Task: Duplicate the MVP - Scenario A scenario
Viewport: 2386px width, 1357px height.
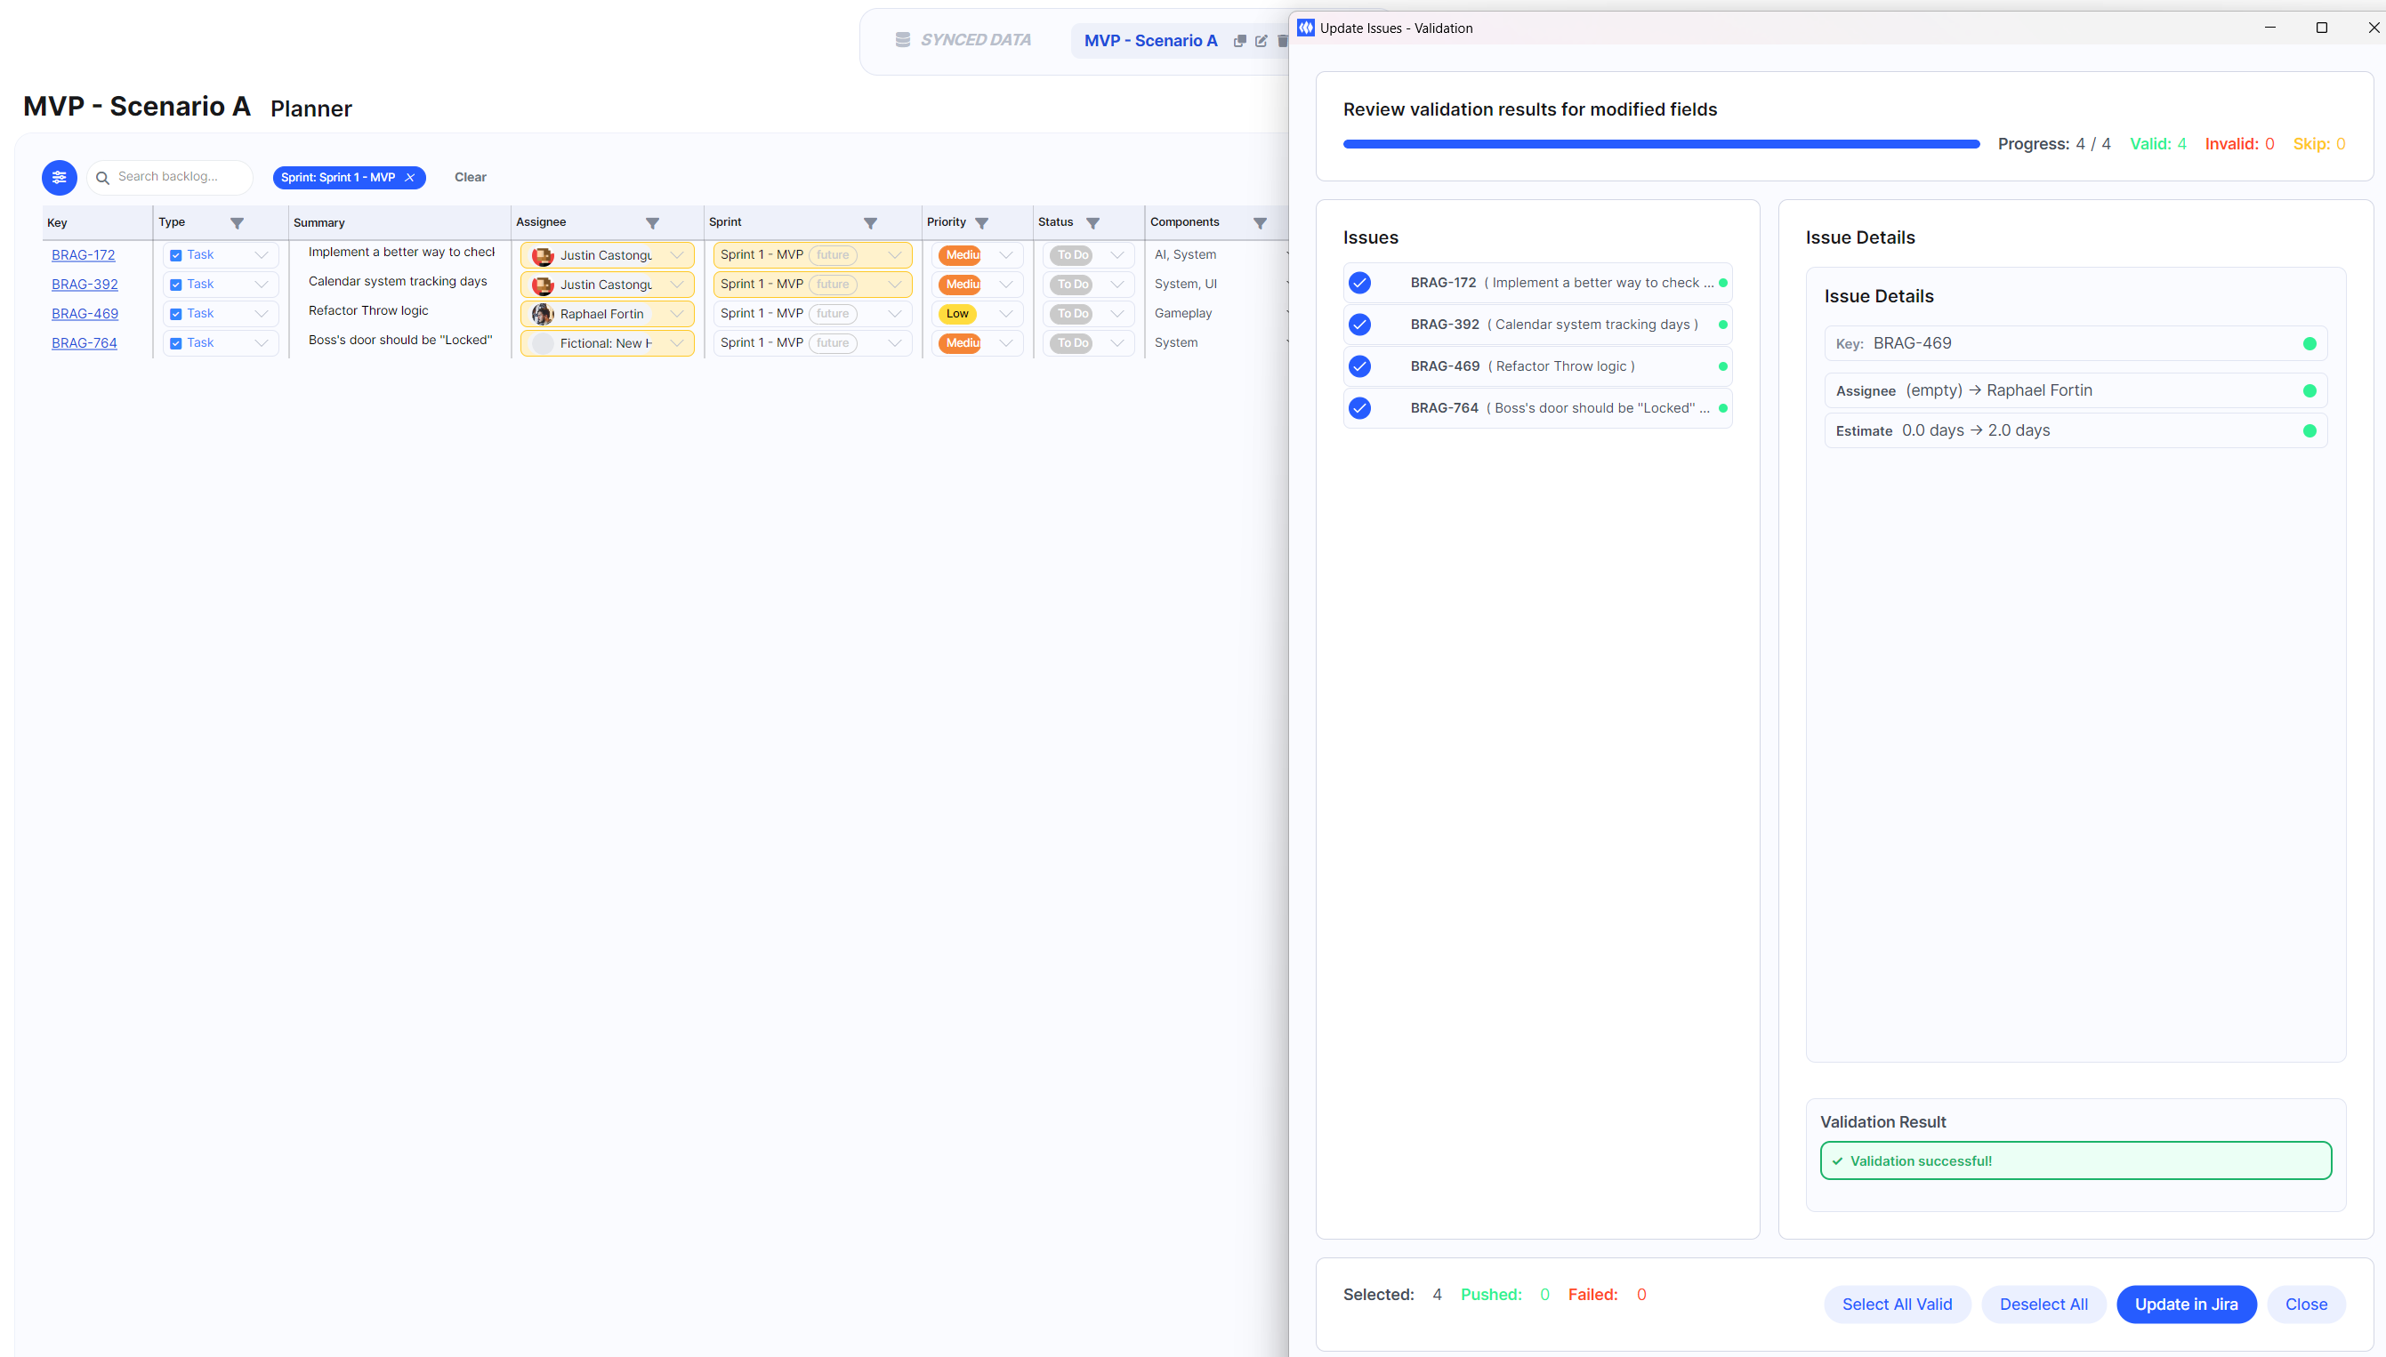Action: 1240,41
